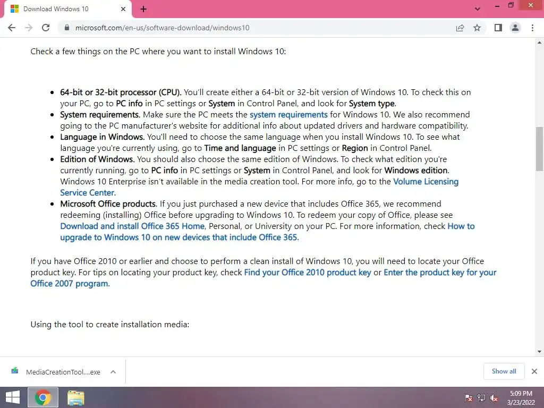
Task: Follow Download and install Office 365 Home link
Action: click(x=132, y=226)
